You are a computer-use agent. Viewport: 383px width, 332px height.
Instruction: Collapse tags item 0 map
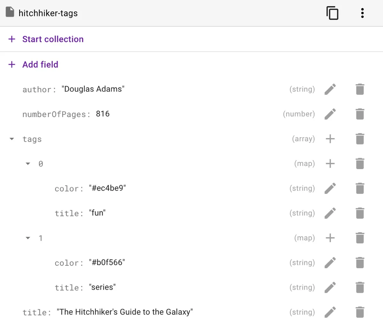pos(28,164)
